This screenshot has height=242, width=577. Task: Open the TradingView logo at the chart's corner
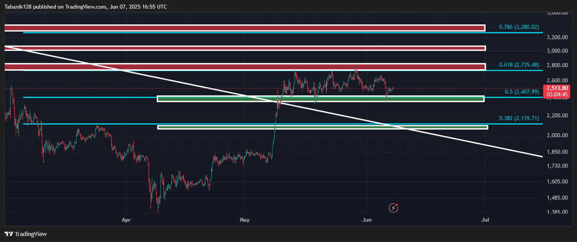26,234
